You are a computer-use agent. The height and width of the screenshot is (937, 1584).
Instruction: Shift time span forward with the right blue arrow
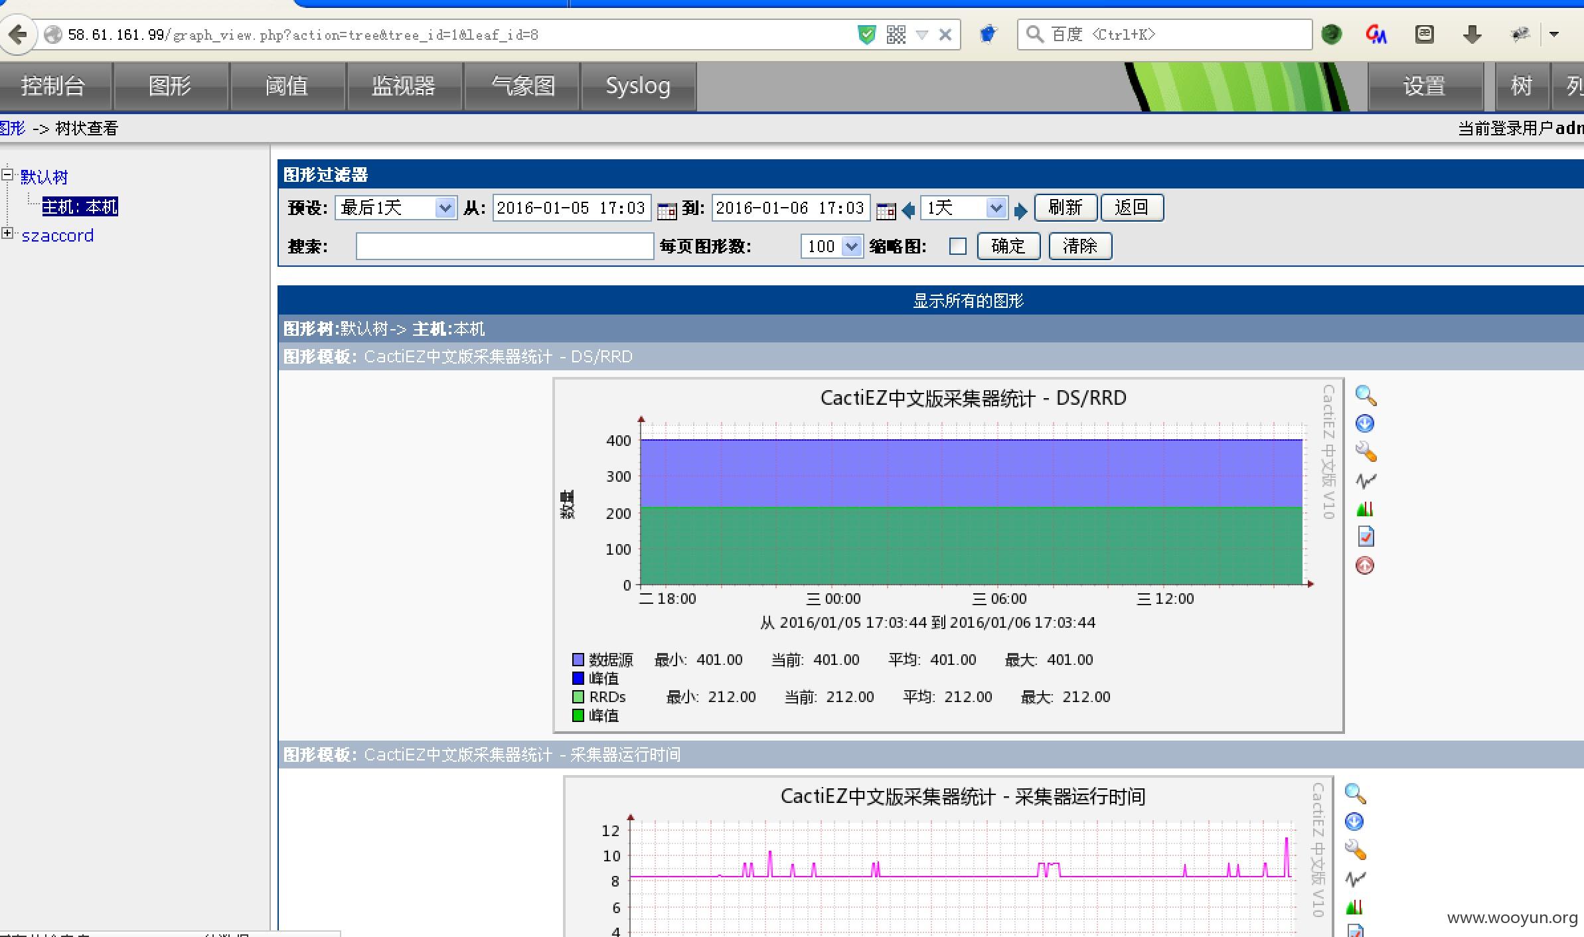point(1021,211)
